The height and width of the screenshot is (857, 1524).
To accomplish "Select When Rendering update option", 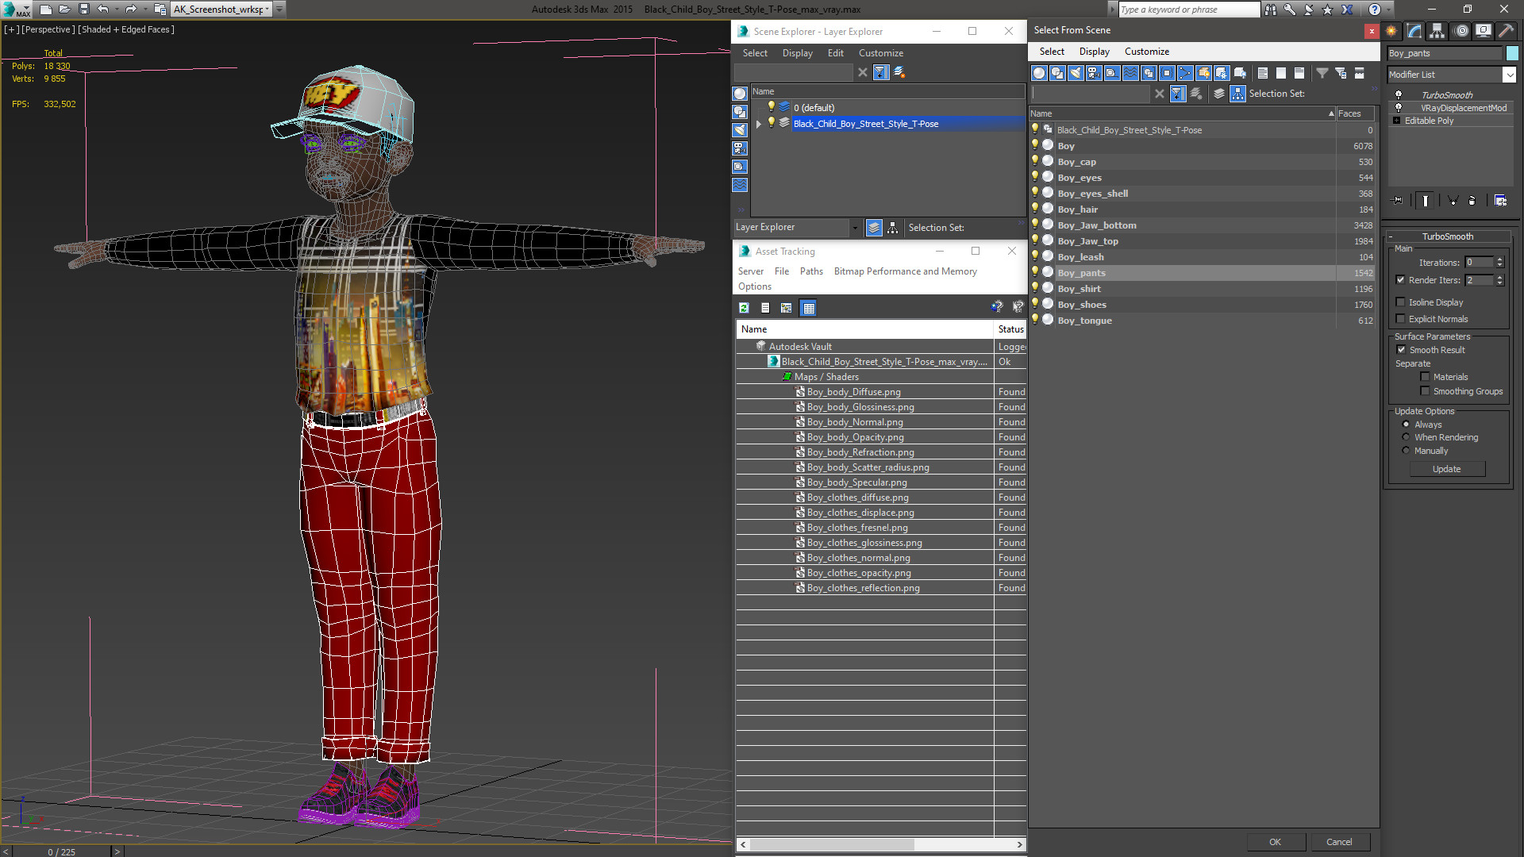I will 1407,437.
